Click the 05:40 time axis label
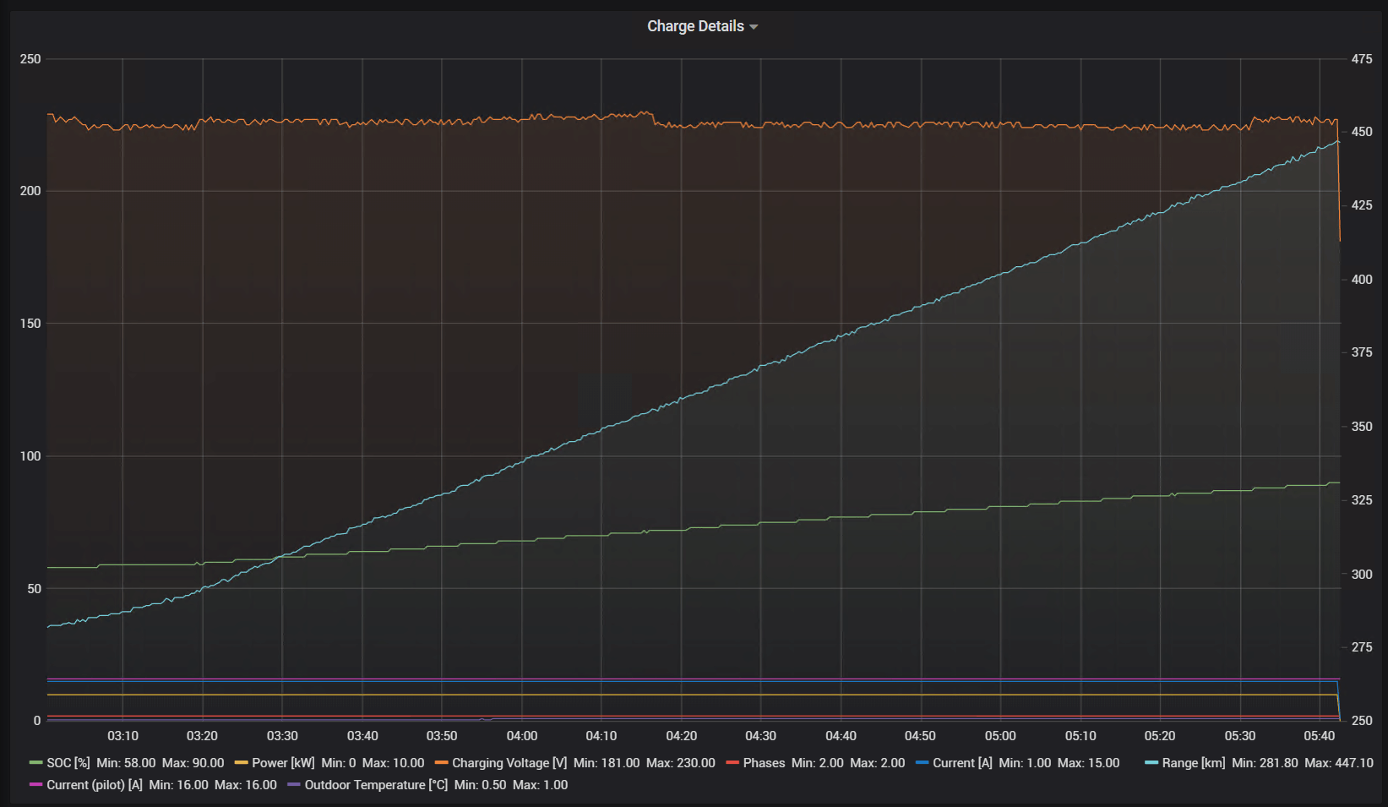This screenshot has width=1388, height=807. (x=1320, y=736)
